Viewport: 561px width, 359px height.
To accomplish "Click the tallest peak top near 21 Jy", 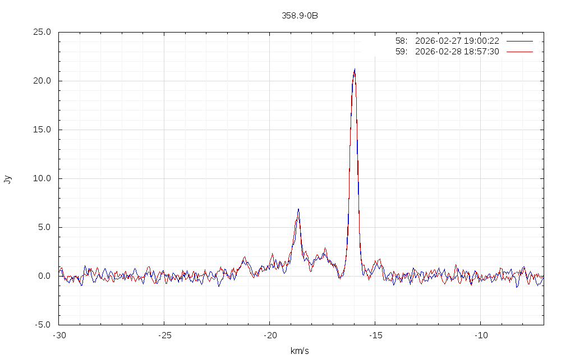I will pos(355,70).
